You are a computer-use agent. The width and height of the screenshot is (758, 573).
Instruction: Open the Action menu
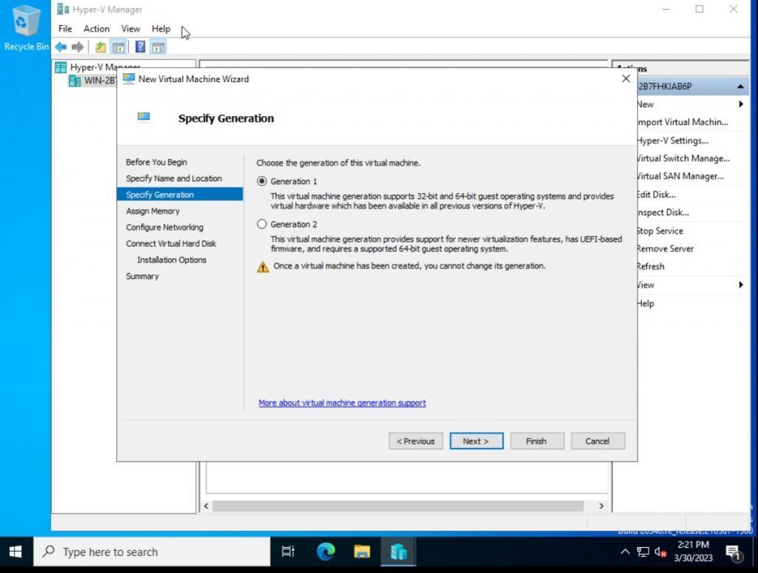[96, 29]
